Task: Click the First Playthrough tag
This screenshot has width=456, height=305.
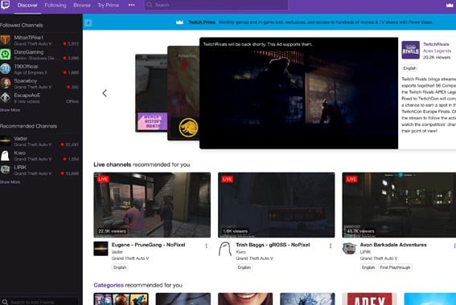Action: (x=395, y=267)
